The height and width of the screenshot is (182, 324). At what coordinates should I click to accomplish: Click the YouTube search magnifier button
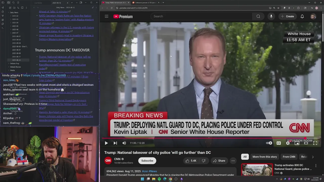[258, 16]
